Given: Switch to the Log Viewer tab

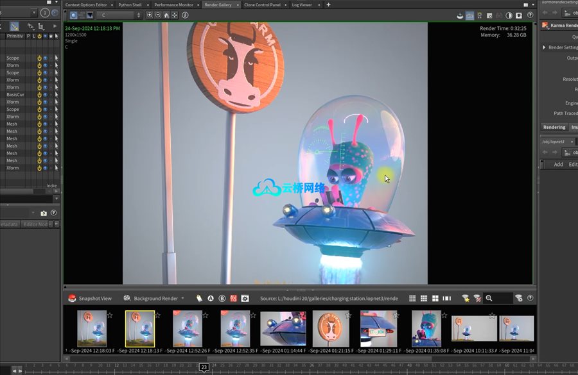Looking at the screenshot, I should [x=302, y=4].
